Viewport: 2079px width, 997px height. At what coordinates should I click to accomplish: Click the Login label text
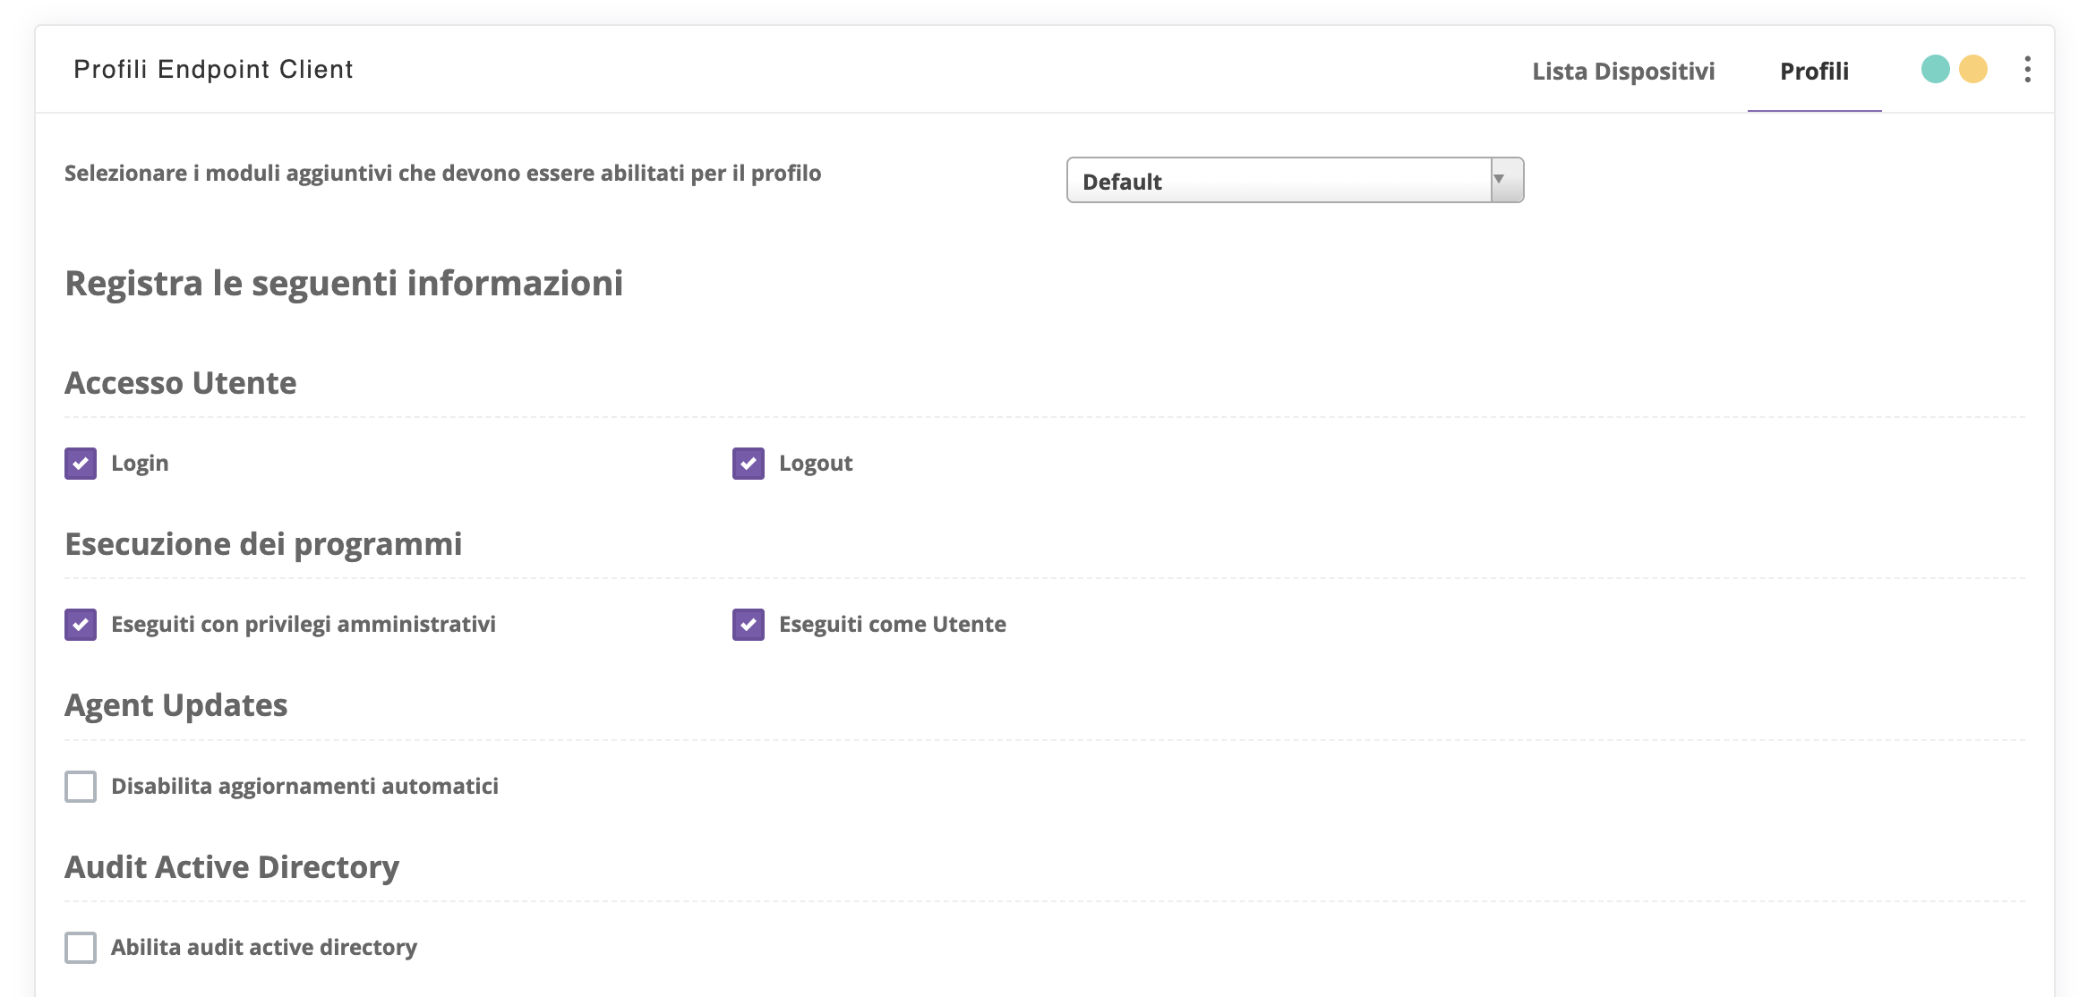coord(140,464)
